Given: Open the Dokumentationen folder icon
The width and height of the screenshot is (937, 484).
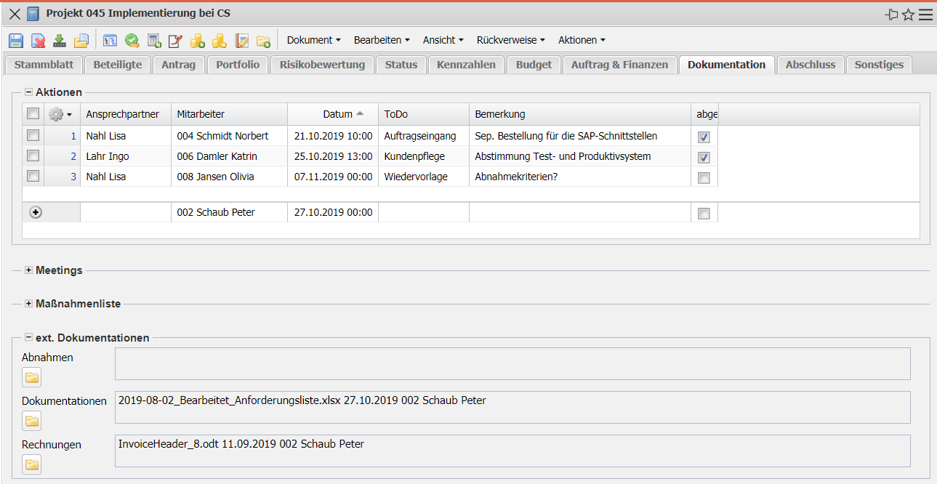Looking at the screenshot, I should click(x=31, y=421).
